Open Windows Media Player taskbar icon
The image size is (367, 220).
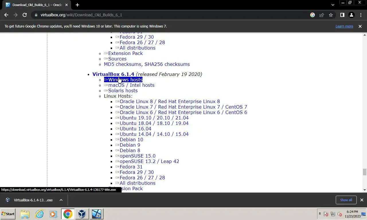click(53, 214)
